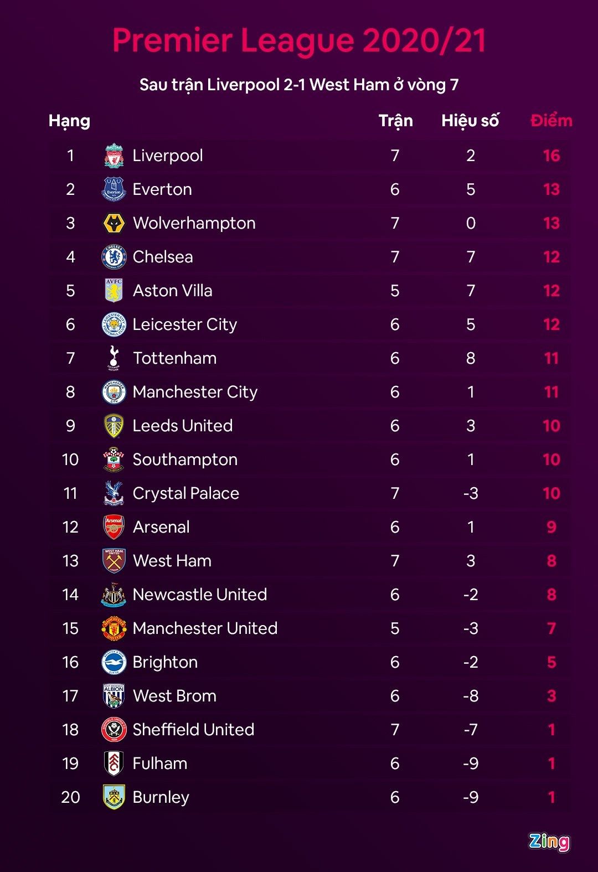Select the Trận column header
The height and width of the screenshot is (872, 598).
395,121
